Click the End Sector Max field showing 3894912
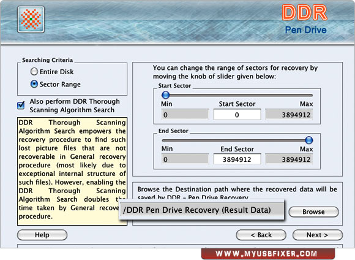Screen dimensions: 355x260 click(x=289, y=159)
